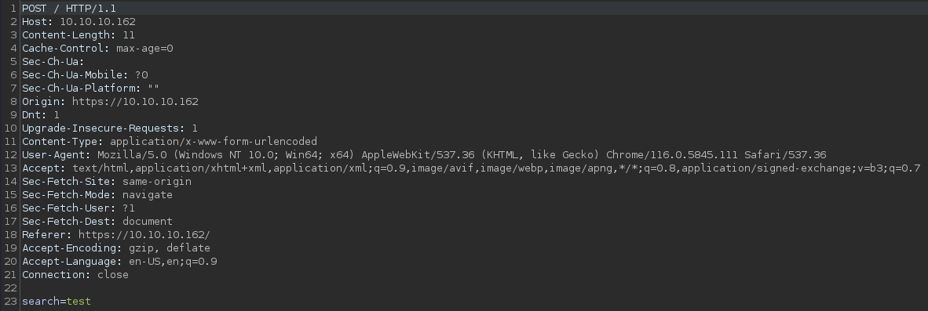Click the Sec-Fetch-Site same-origin value
This screenshot has height=311, width=928.
[x=157, y=181]
